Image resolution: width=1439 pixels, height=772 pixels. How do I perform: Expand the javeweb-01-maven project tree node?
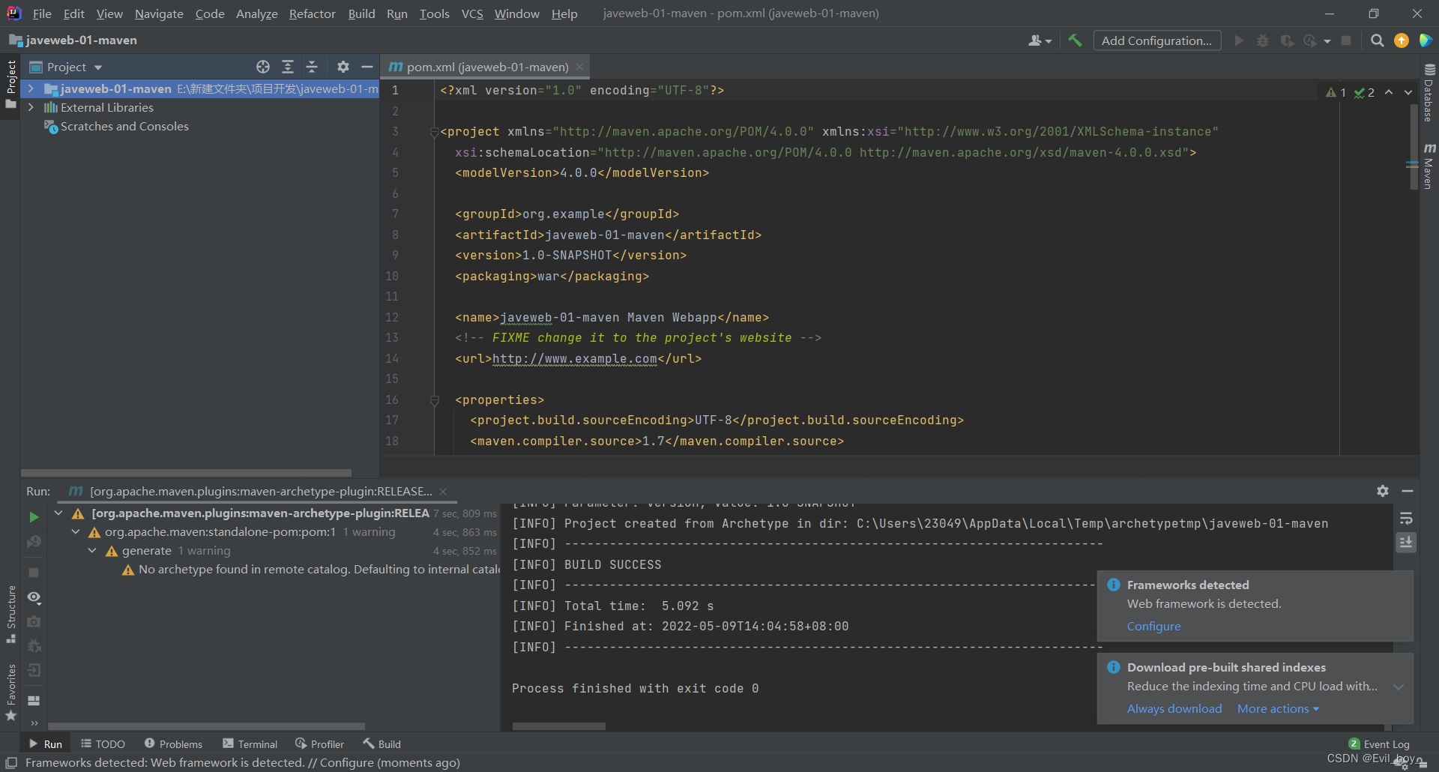point(31,88)
